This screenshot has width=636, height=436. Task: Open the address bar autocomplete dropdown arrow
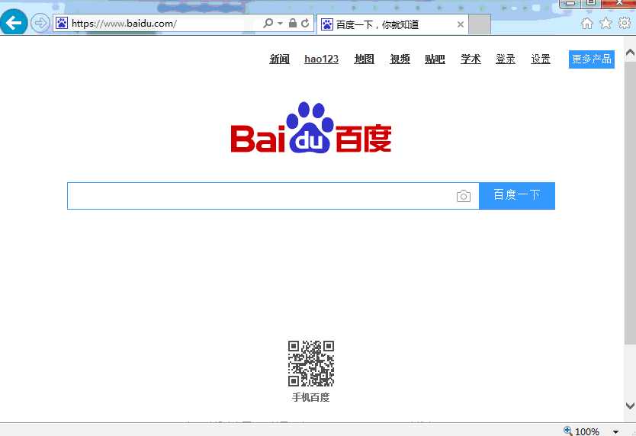tap(281, 24)
